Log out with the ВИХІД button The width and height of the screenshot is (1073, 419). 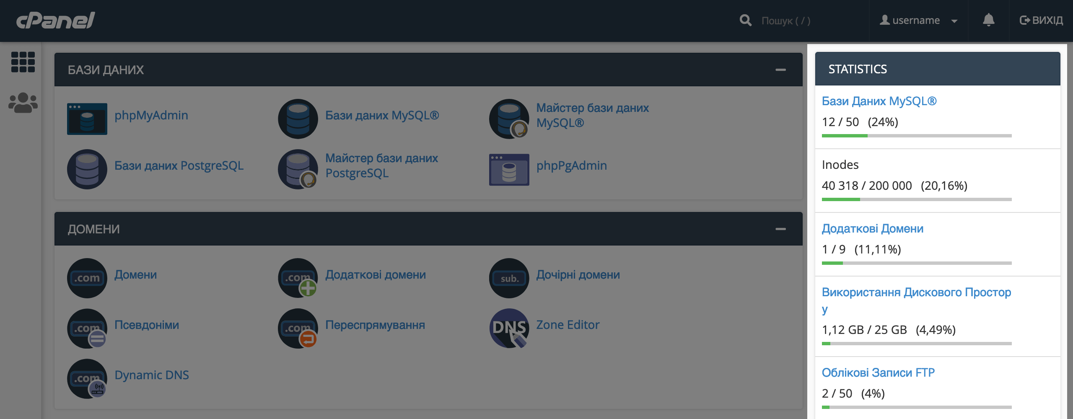(1041, 20)
